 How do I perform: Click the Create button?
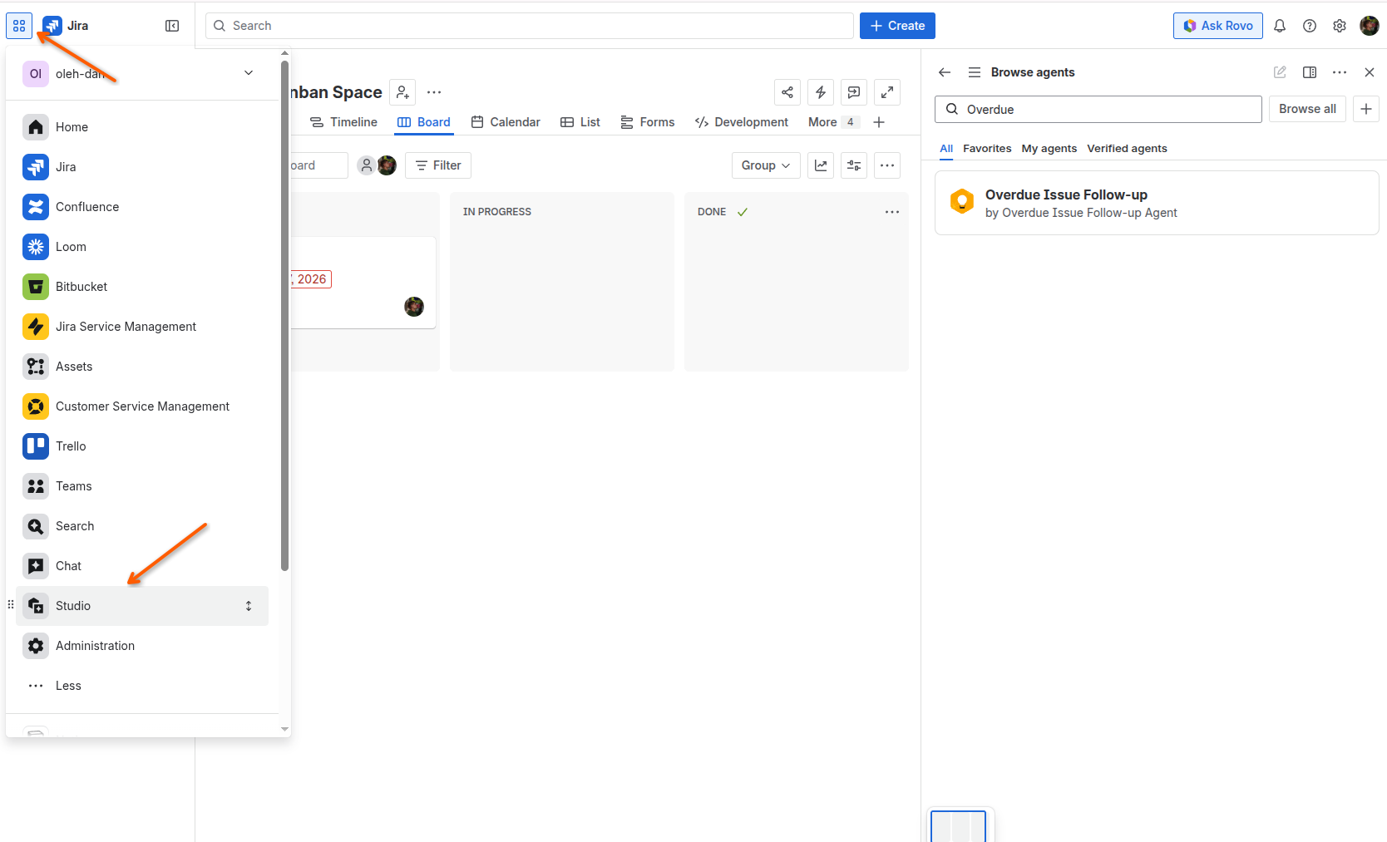897,26
